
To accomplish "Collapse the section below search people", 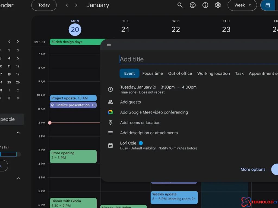I will [x=18, y=132].
